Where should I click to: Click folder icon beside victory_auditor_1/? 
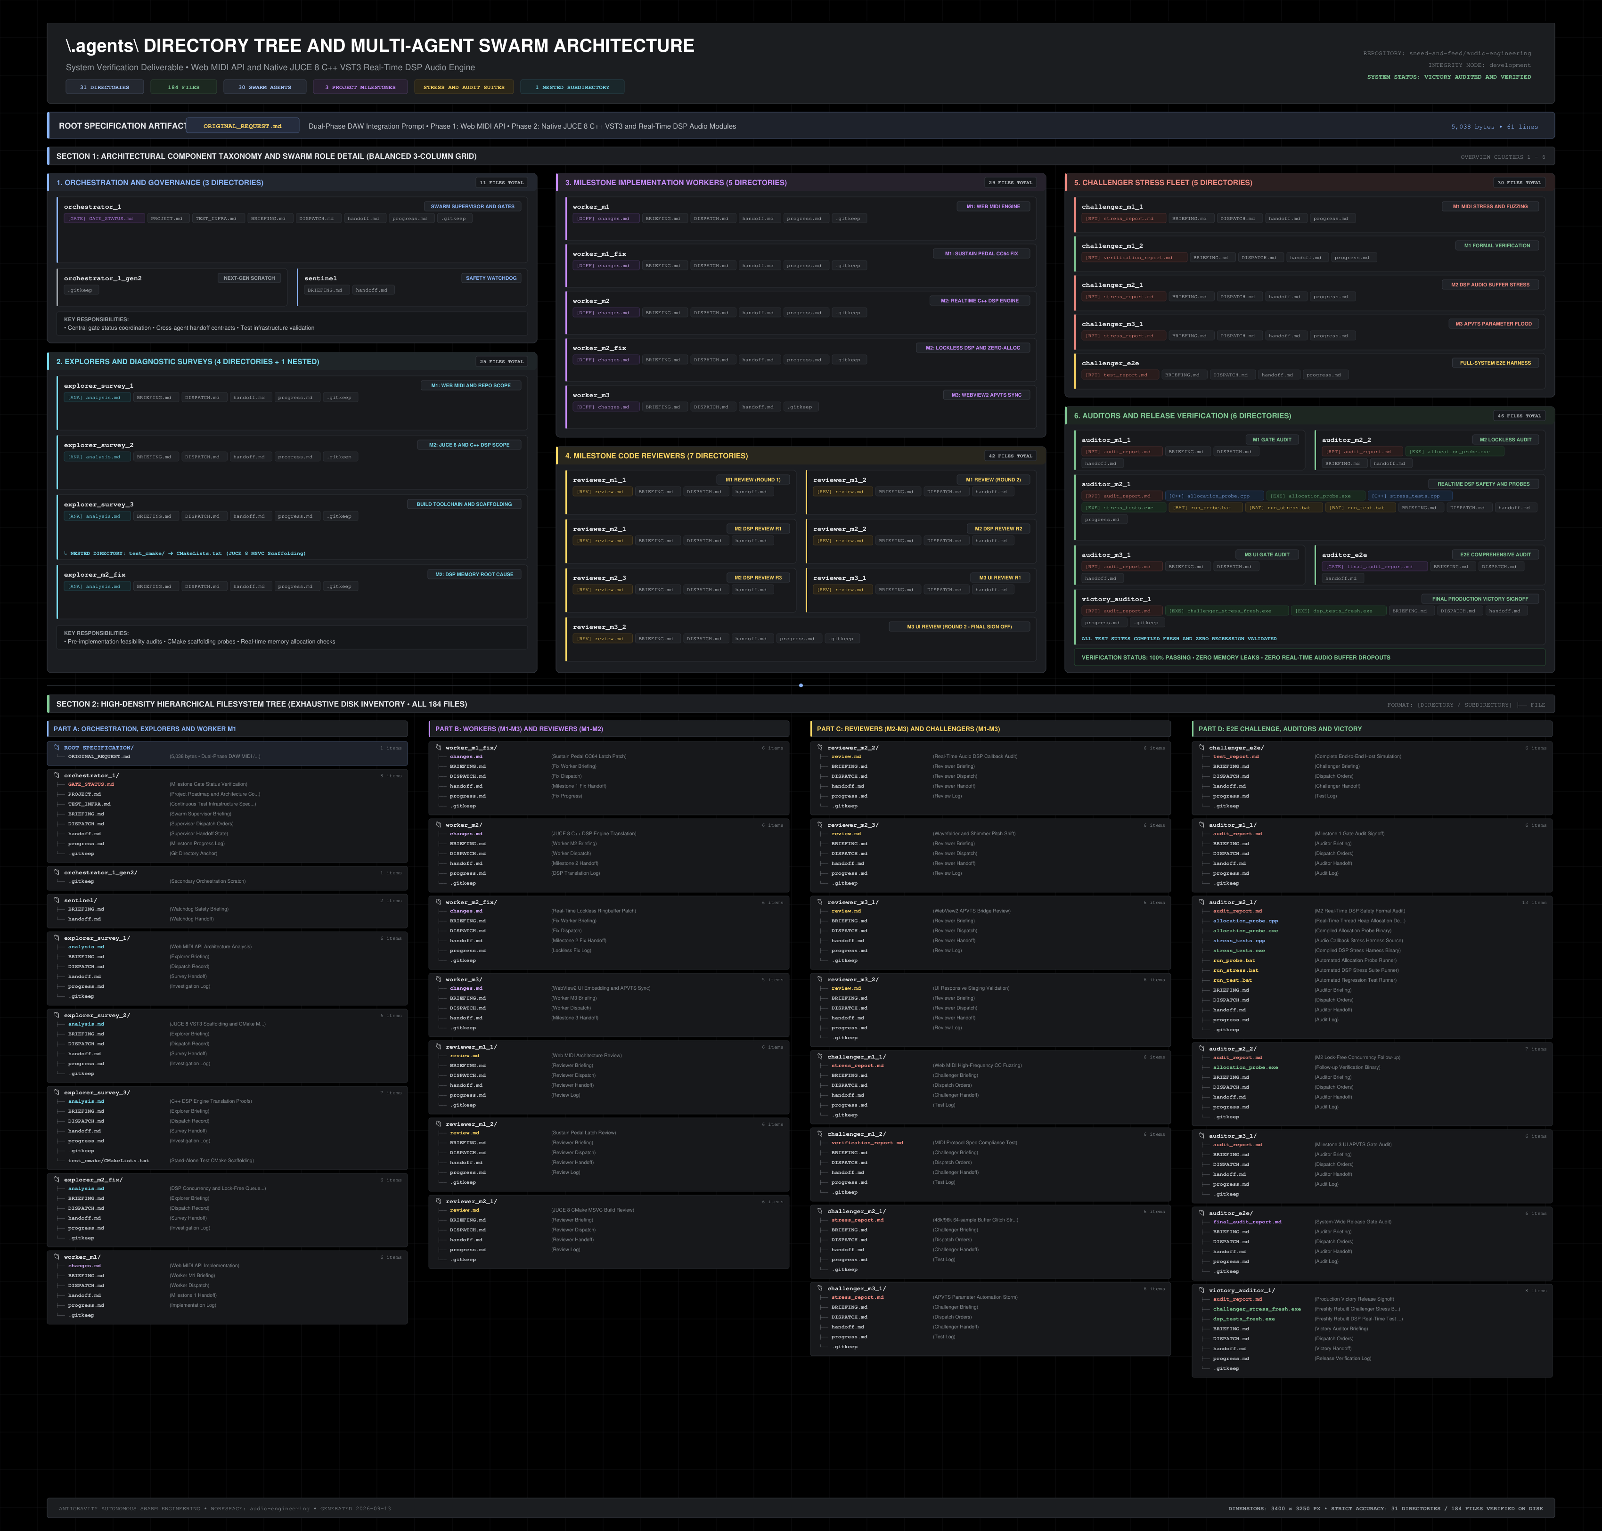[1202, 1290]
